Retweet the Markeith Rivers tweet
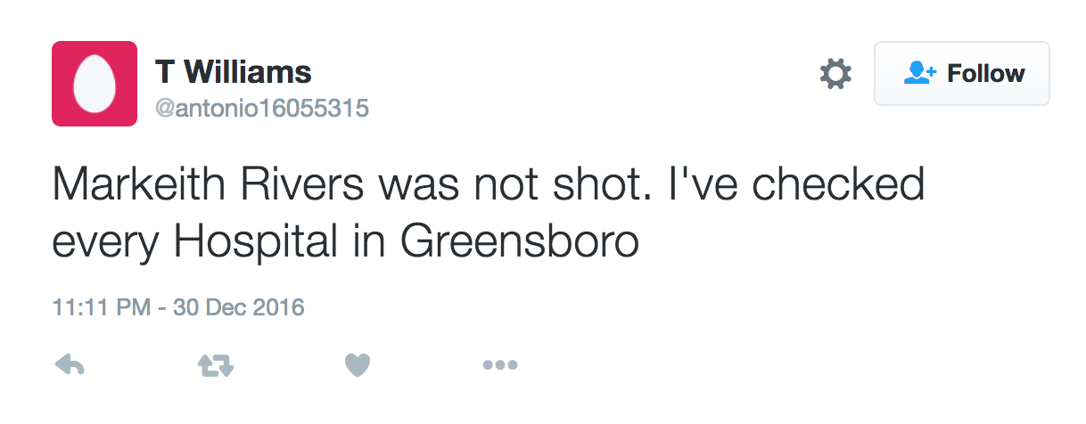The image size is (1086, 424). 214,364
